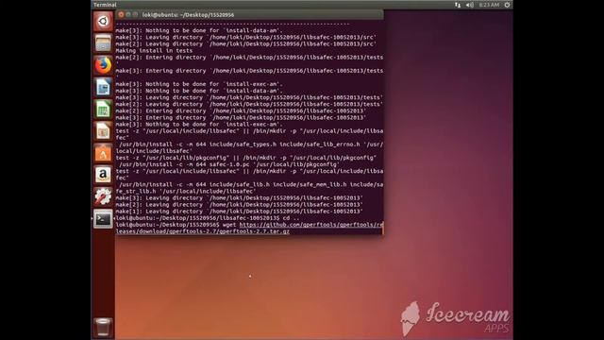Open LibreOffice Impress presentation icon

pyautogui.click(x=103, y=131)
